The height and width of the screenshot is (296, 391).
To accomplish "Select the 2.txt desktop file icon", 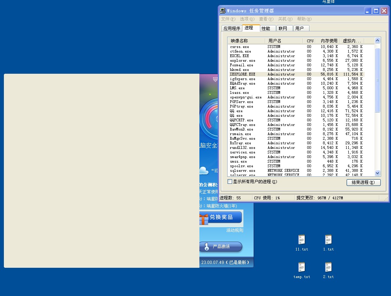I will coord(328,267).
